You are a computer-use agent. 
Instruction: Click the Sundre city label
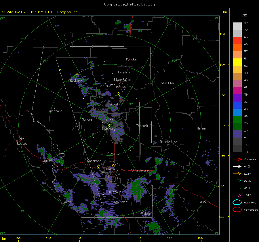(87, 119)
